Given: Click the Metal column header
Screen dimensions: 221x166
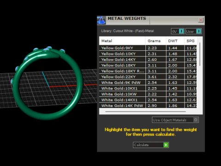Looking at the screenshot, I should point(122,41).
